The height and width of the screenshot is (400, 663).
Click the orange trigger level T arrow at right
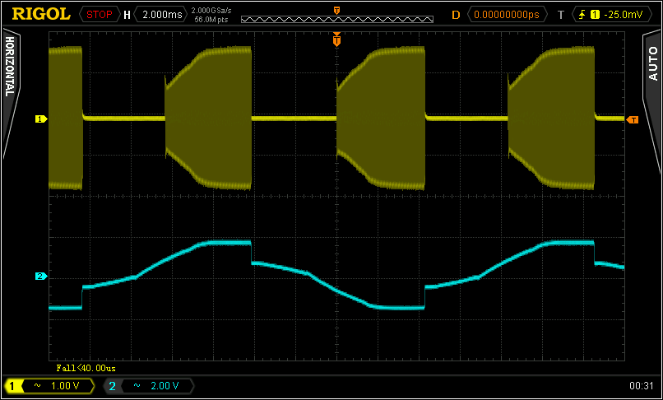(x=632, y=120)
